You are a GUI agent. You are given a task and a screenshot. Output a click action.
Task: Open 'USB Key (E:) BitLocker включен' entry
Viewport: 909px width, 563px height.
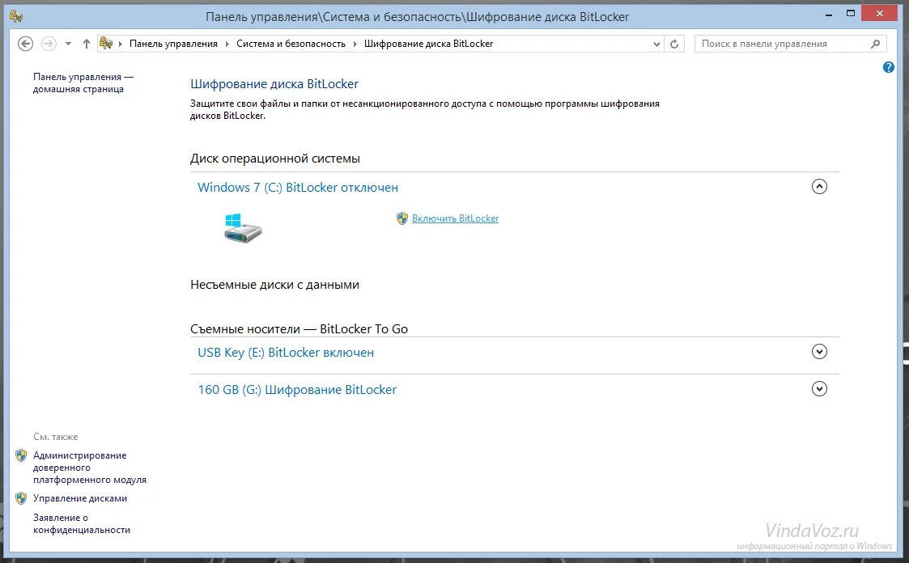click(286, 352)
